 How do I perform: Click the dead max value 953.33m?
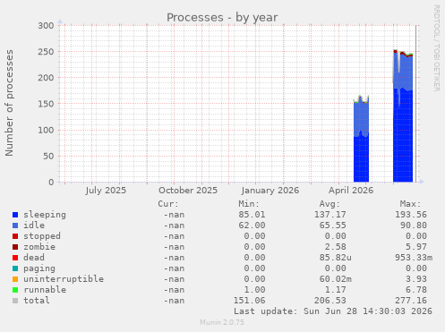[414, 258]
